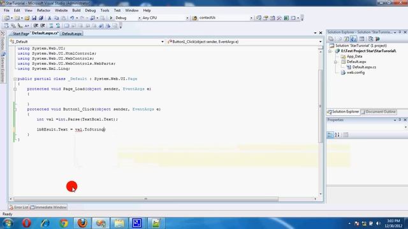Click the Windows Start orb
Screen dimensions: 408x229
[x=8, y=223]
